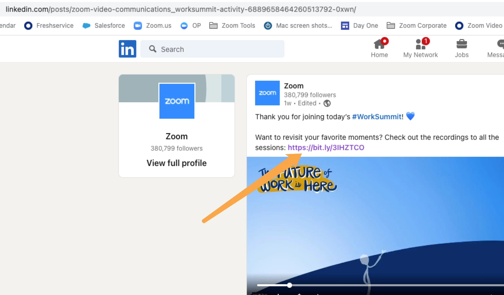Click the LinkedIn logo icon

tap(127, 49)
